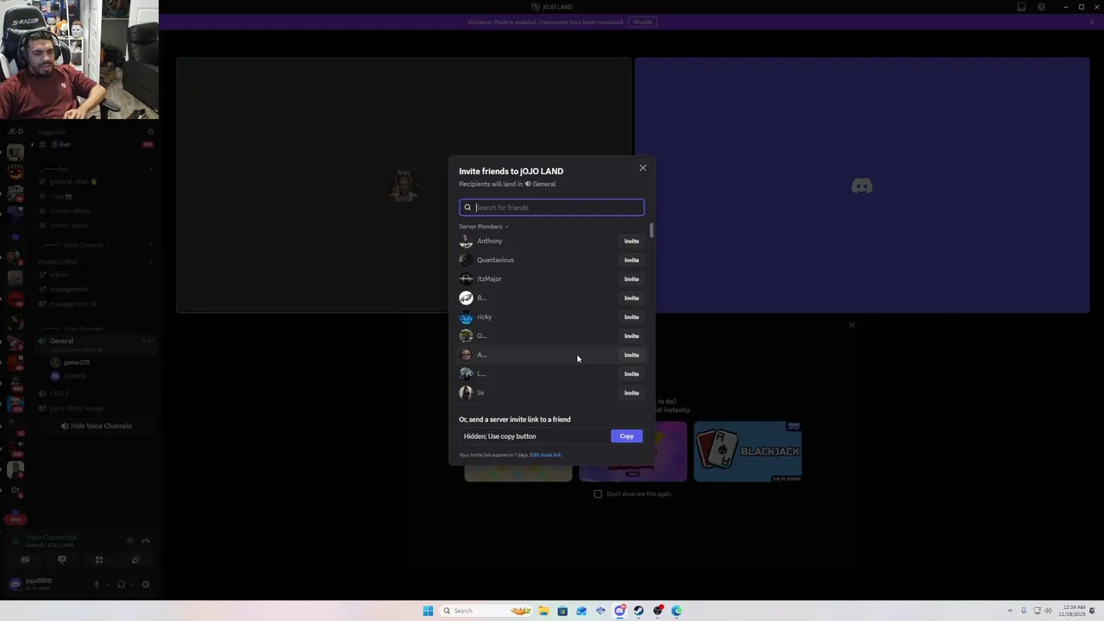Share your screen from voice panel
Viewport: 1104px width, 621px height.
[x=62, y=561]
